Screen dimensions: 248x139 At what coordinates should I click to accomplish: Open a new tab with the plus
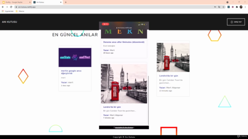click(65, 2)
